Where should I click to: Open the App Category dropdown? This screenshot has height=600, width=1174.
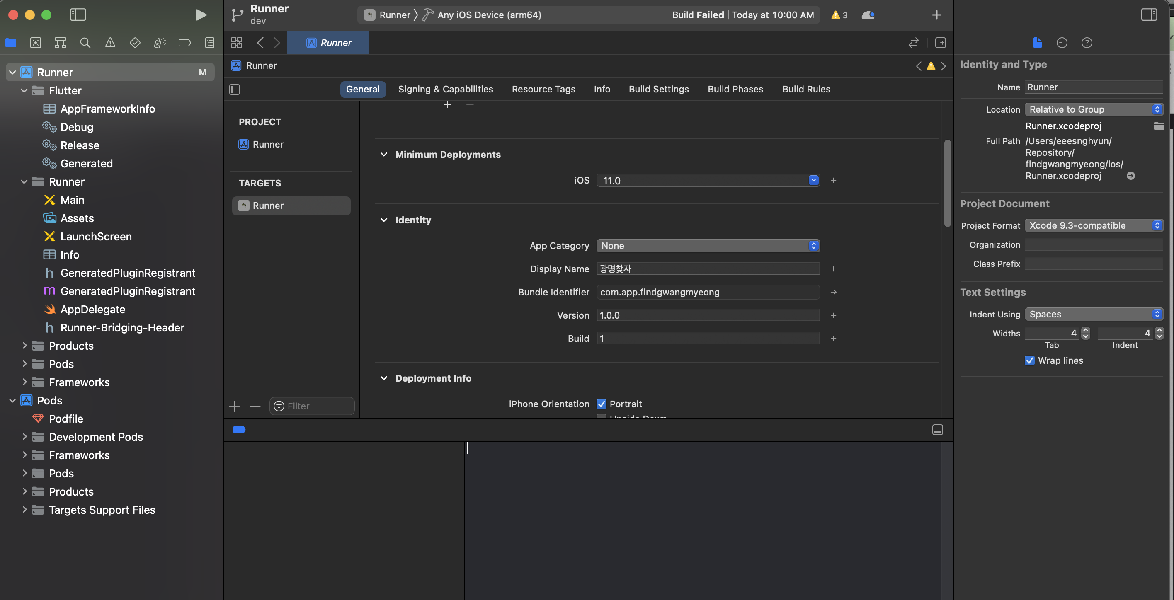[708, 246]
